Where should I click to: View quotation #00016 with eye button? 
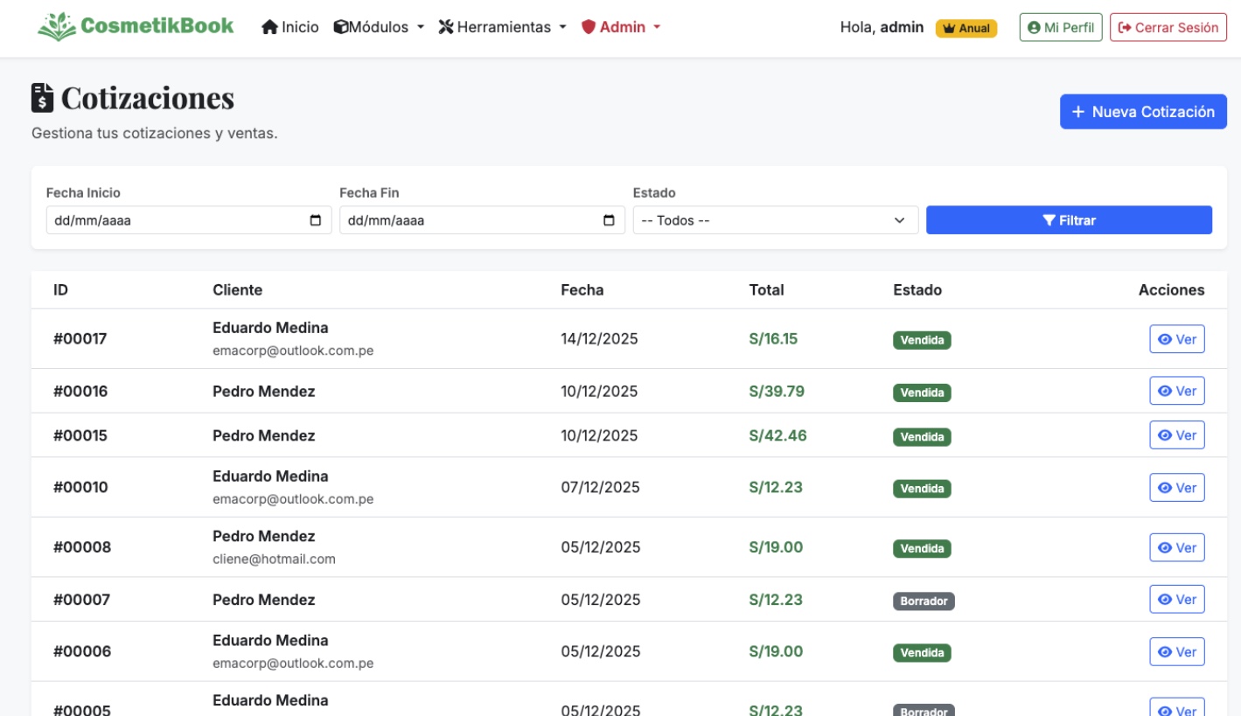click(1176, 391)
